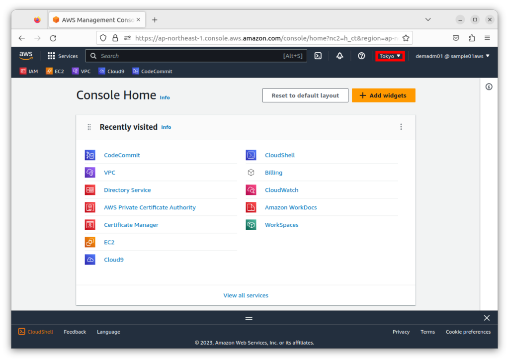
Task: Open View all services link
Action: click(246, 295)
